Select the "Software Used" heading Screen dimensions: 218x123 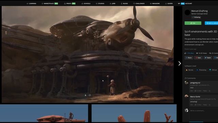[190, 66]
